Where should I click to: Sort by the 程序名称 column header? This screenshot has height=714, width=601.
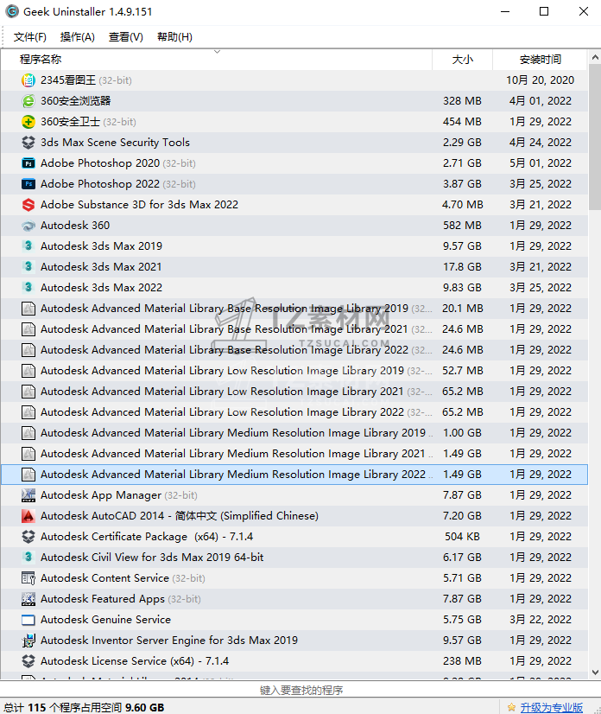point(217,59)
